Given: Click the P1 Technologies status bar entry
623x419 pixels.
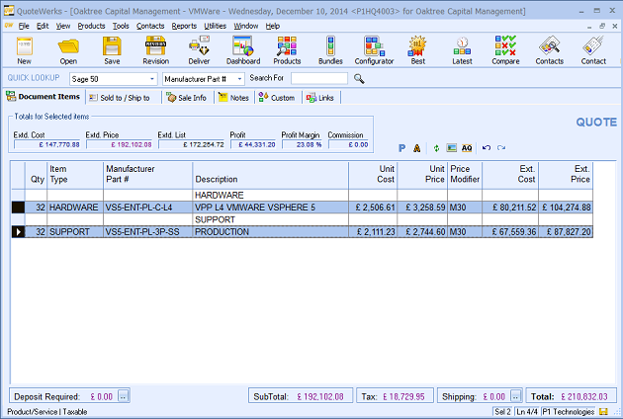Looking at the screenshot, I should point(569,411).
